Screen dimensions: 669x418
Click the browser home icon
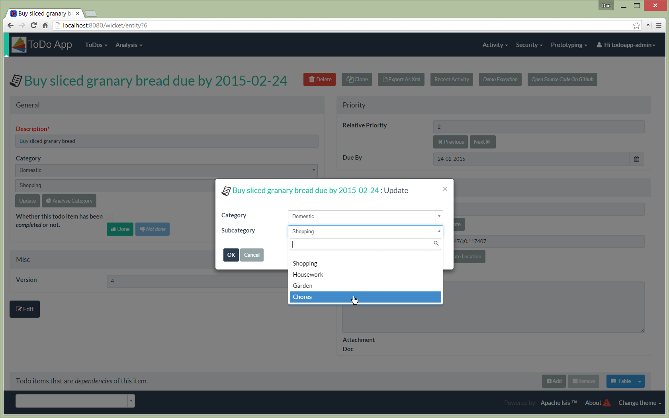45,25
